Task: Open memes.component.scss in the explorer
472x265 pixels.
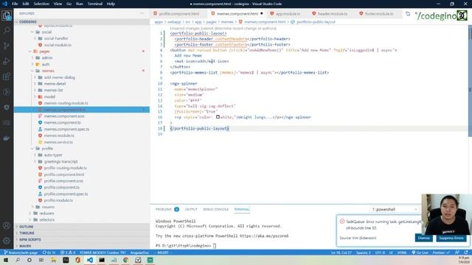Action: [x=64, y=116]
